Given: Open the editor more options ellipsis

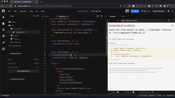Looking at the screenshot, I should coord(105,16).
